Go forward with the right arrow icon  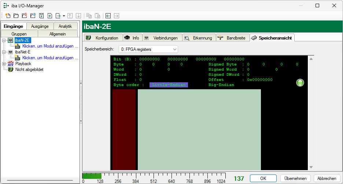click(x=117, y=16)
